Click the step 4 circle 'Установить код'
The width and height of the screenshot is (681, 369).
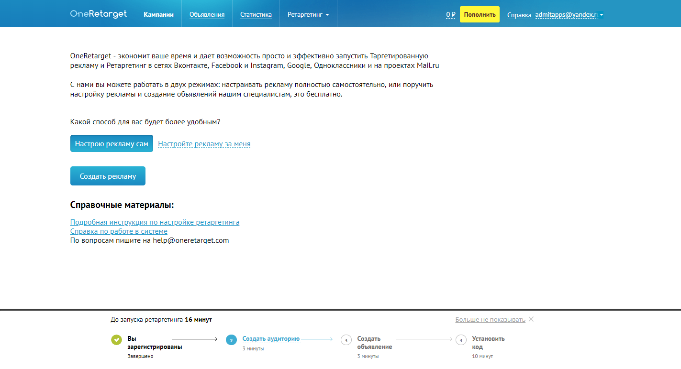pos(460,339)
